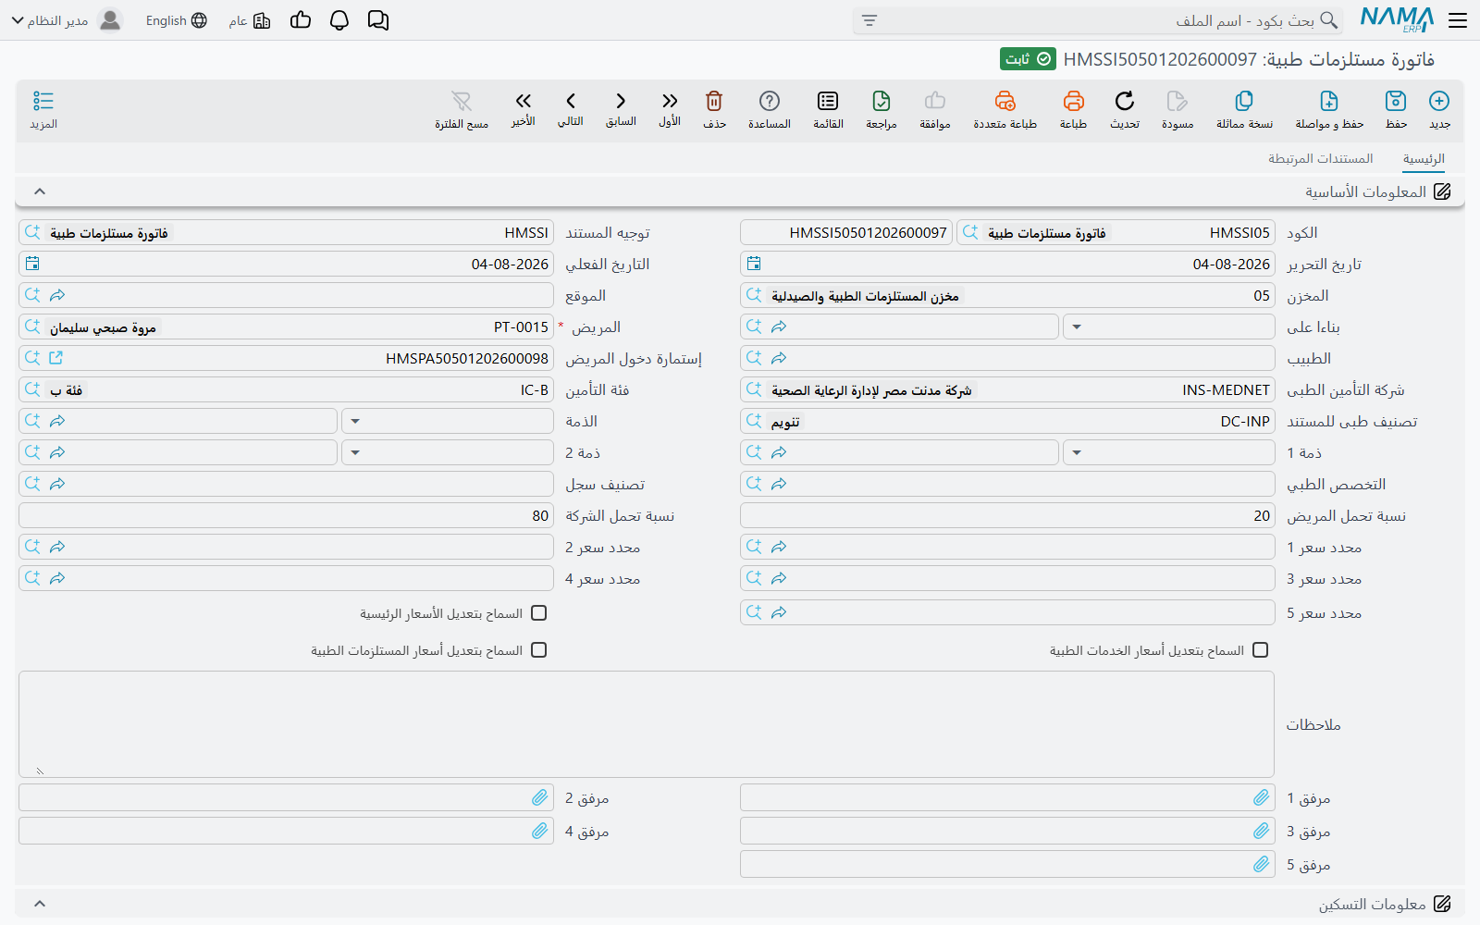Open the القائمة (List) view icon
The width and height of the screenshot is (1480, 925).
tap(828, 101)
